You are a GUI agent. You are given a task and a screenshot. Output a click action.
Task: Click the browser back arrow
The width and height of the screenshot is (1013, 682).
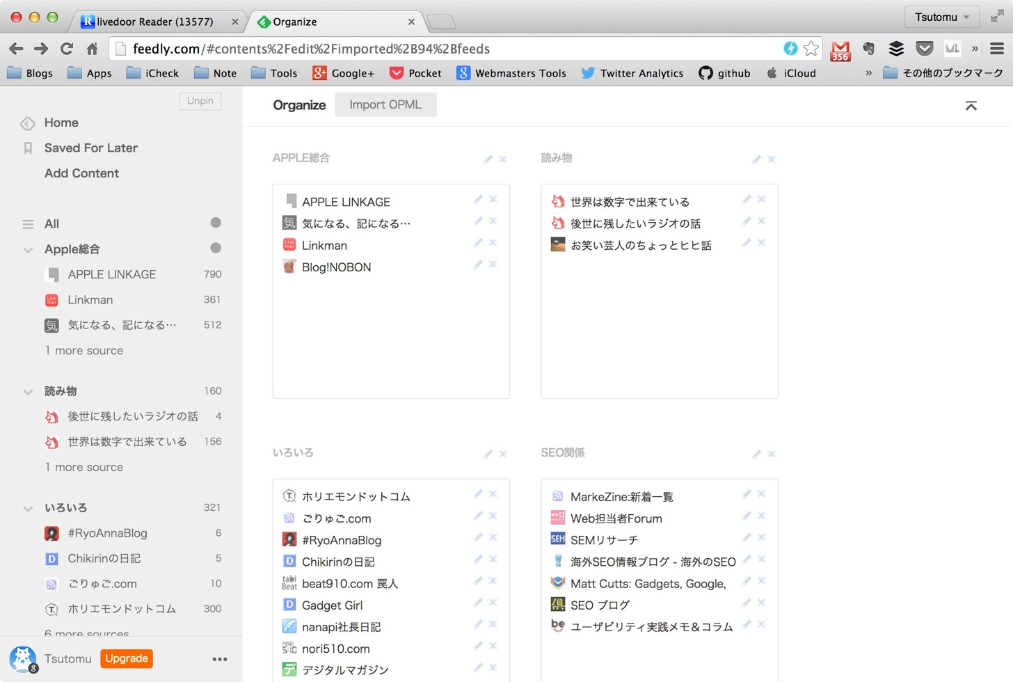point(16,48)
